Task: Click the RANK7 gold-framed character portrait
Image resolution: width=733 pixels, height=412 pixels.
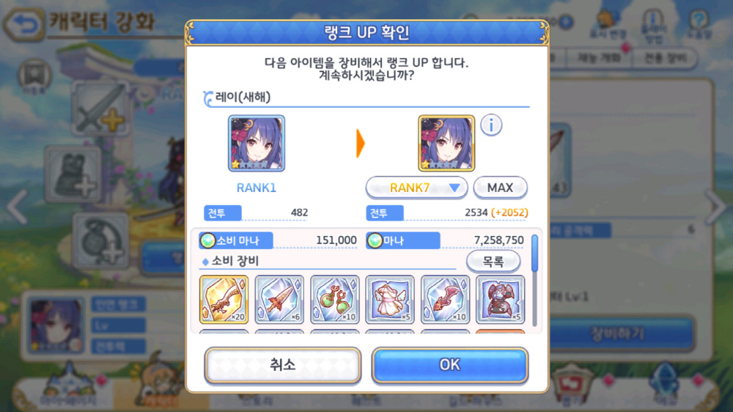Action: (x=446, y=143)
